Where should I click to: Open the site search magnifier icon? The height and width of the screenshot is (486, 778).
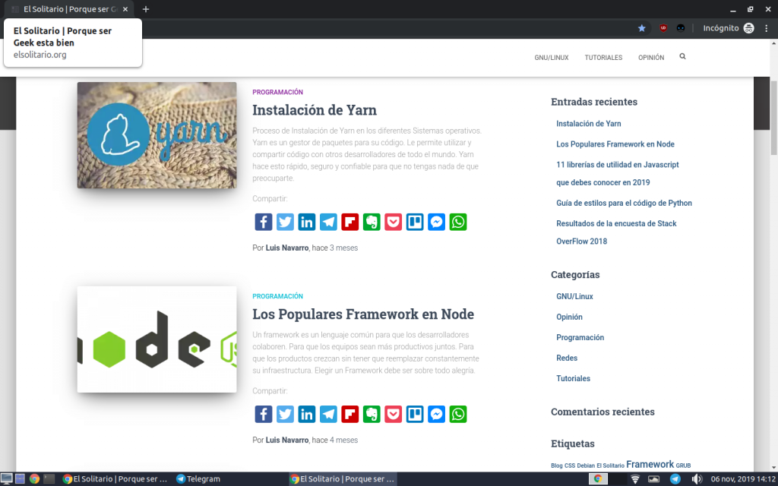(682, 57)
